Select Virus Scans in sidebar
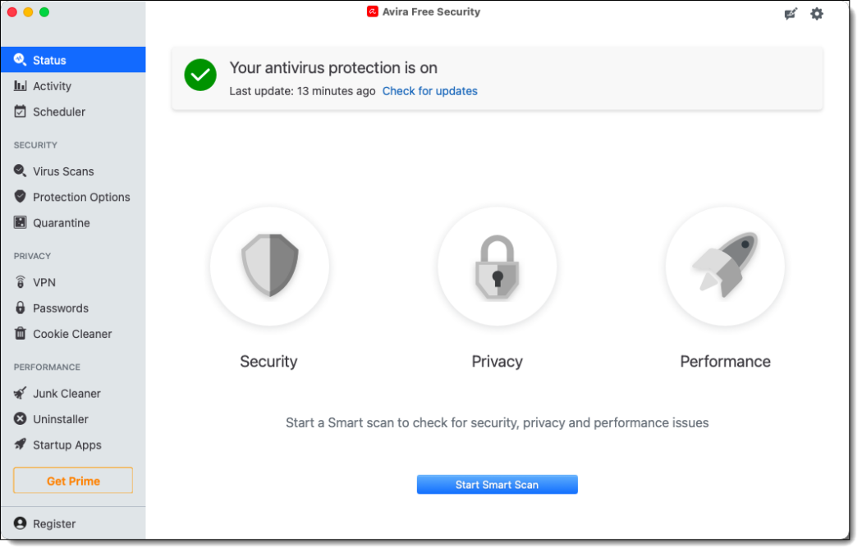 pos(63,171)
